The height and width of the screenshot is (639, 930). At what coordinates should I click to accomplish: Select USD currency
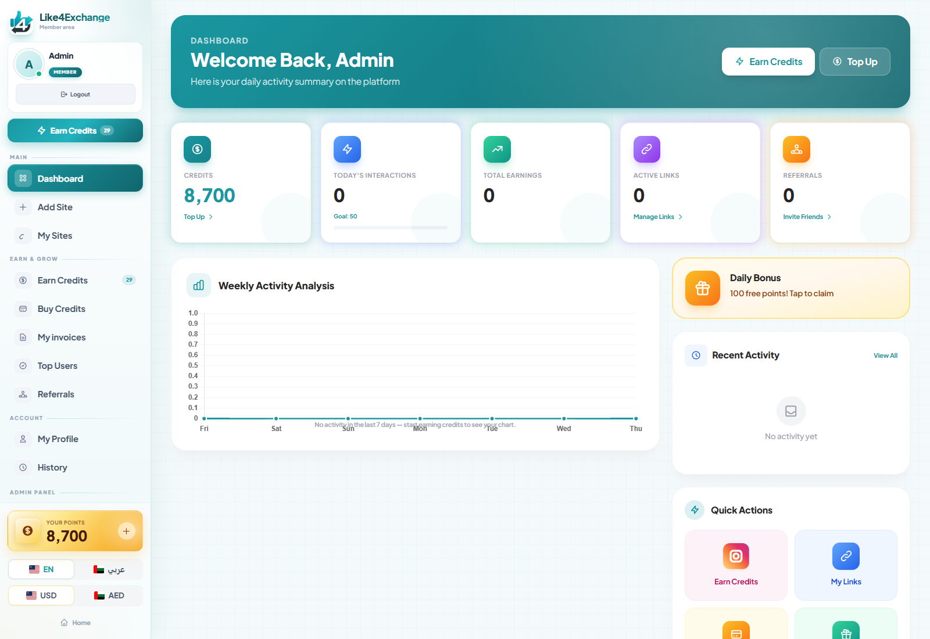(x=41, y=595)
